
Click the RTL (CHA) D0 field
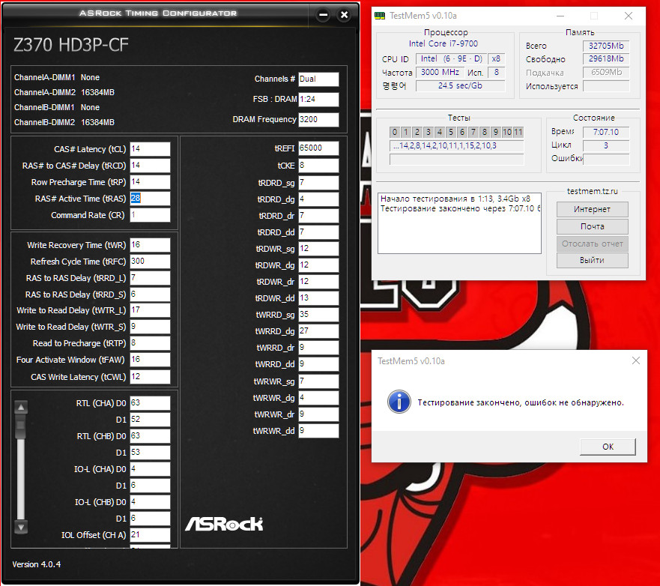[150, 403]
